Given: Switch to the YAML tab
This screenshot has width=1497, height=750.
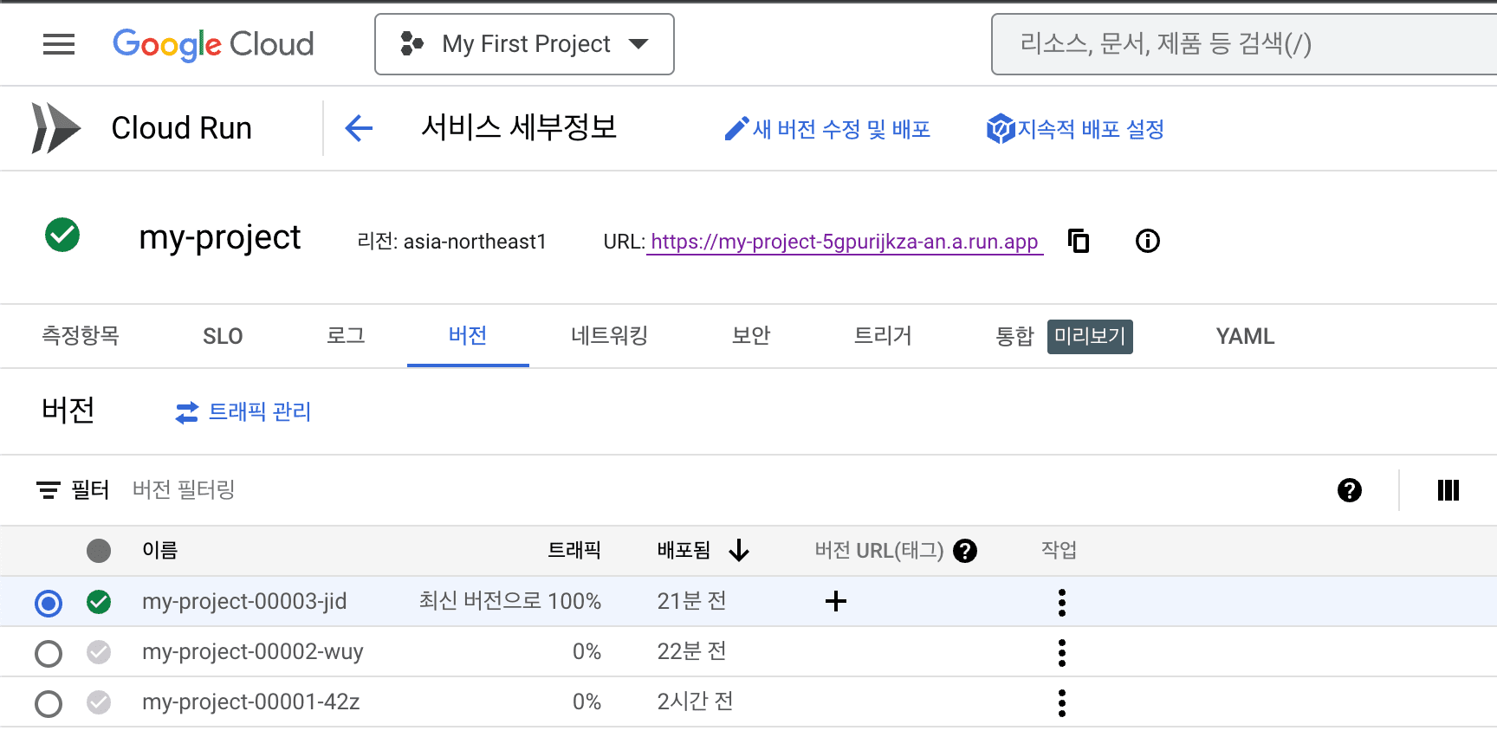Looking at the screenshot, I should (1245, 336).
